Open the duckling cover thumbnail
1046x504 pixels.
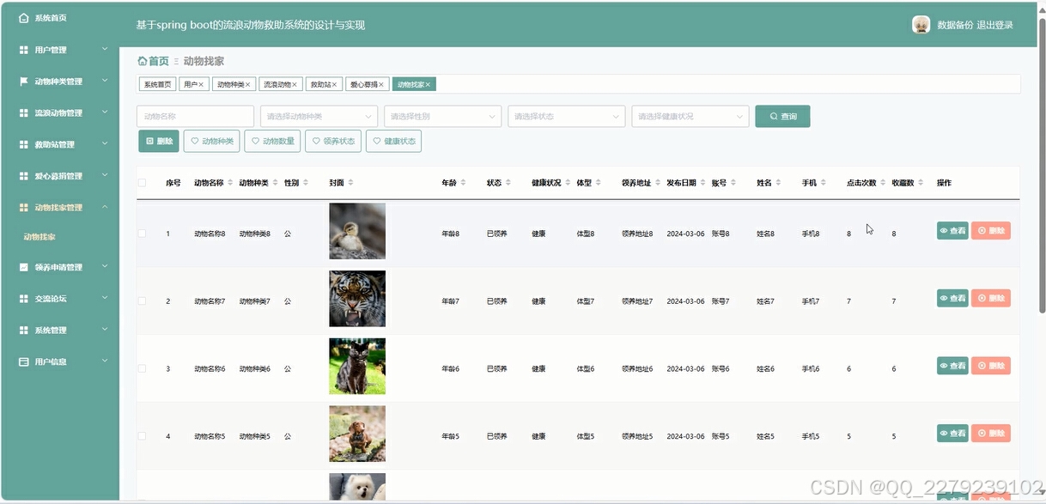(357, 231)
